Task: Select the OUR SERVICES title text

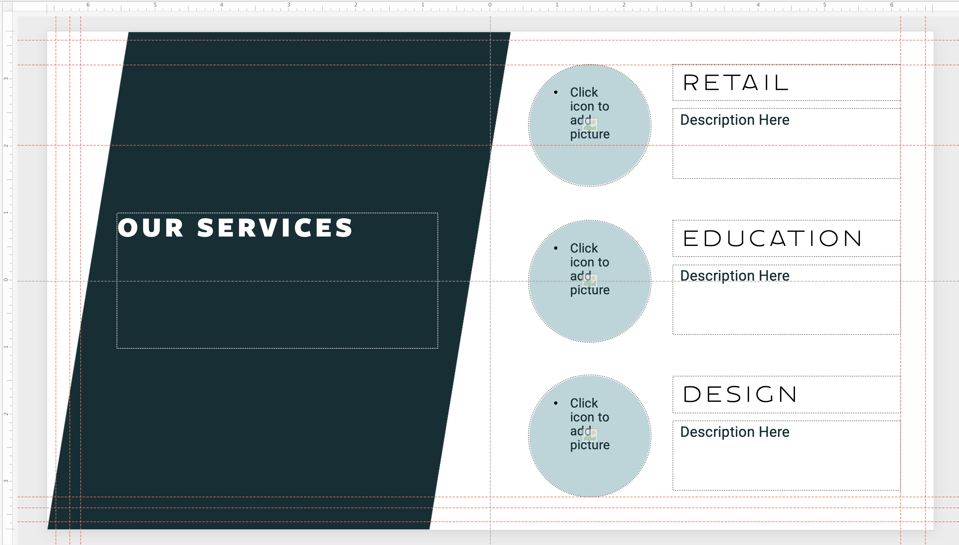Action: coord(235,227)
